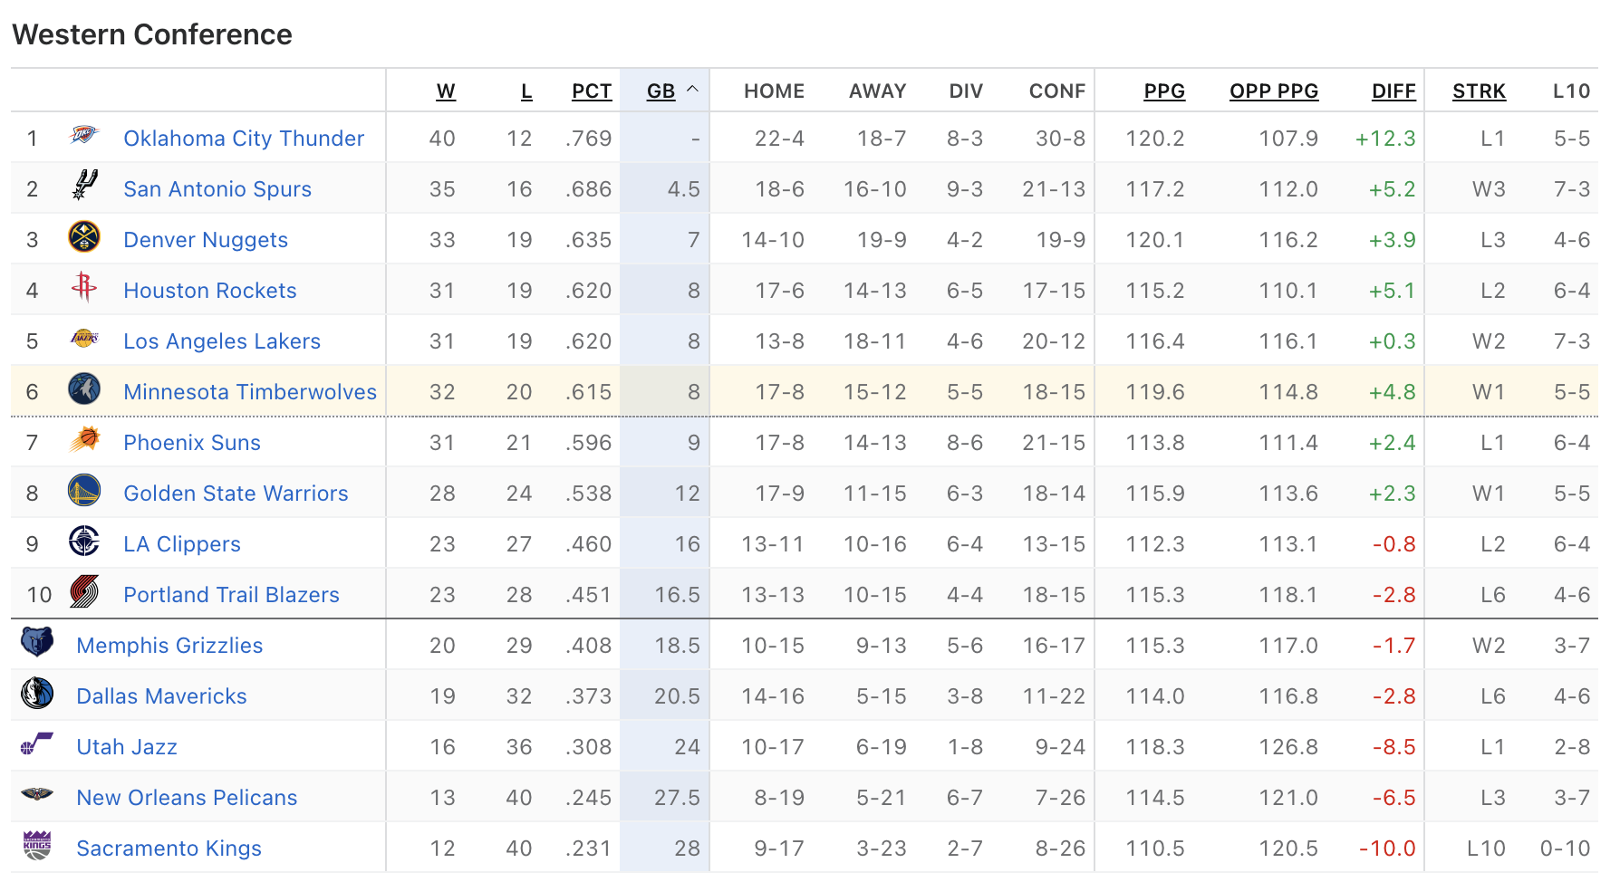Screen dimensions: 1620x882
Task: Click the L losses column header
Action: pyautogui.click(x=526, y=91)
